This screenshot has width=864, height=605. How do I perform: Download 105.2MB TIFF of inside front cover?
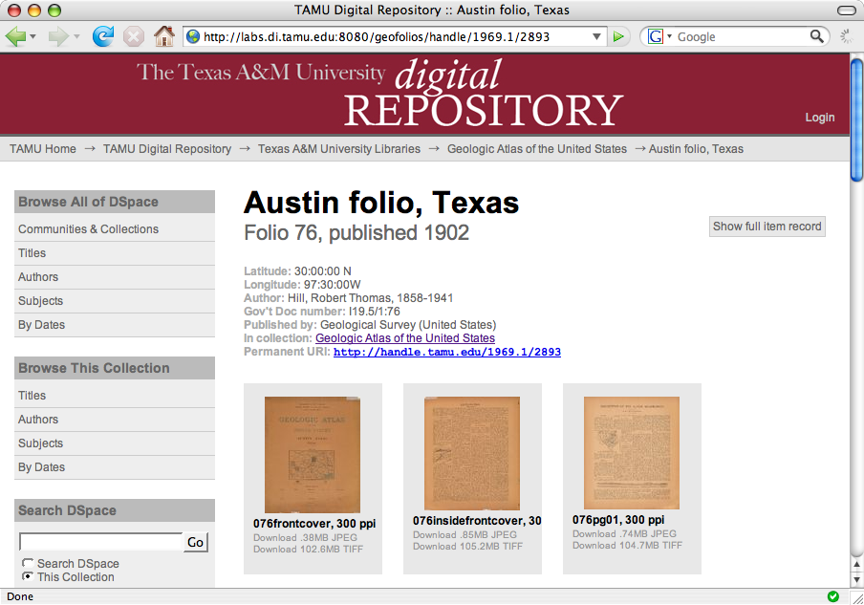point(467,547)
